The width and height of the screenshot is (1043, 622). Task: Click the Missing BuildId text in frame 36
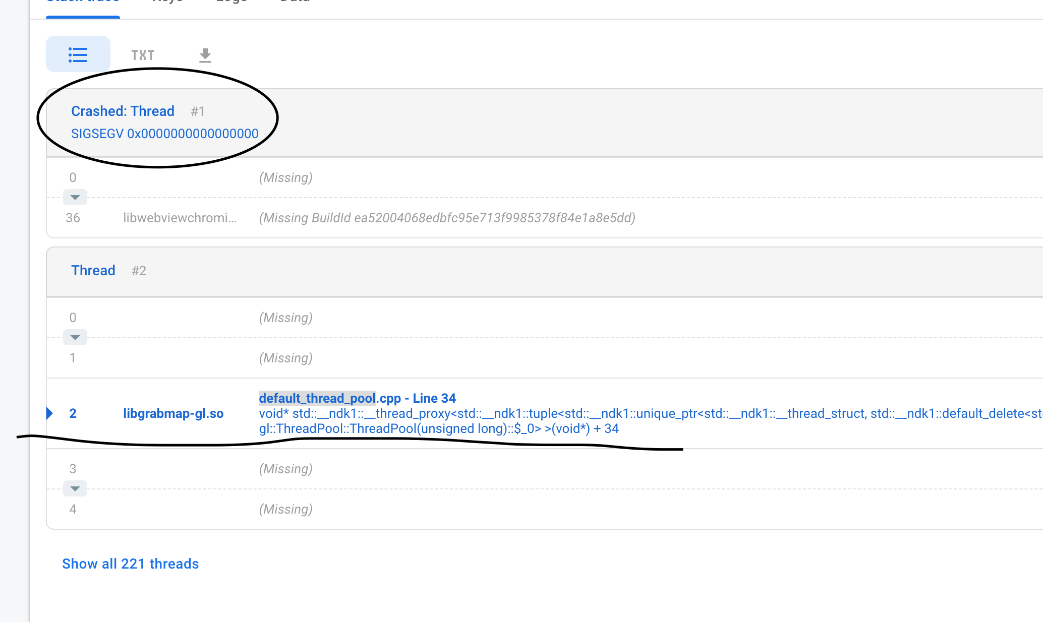447,218
